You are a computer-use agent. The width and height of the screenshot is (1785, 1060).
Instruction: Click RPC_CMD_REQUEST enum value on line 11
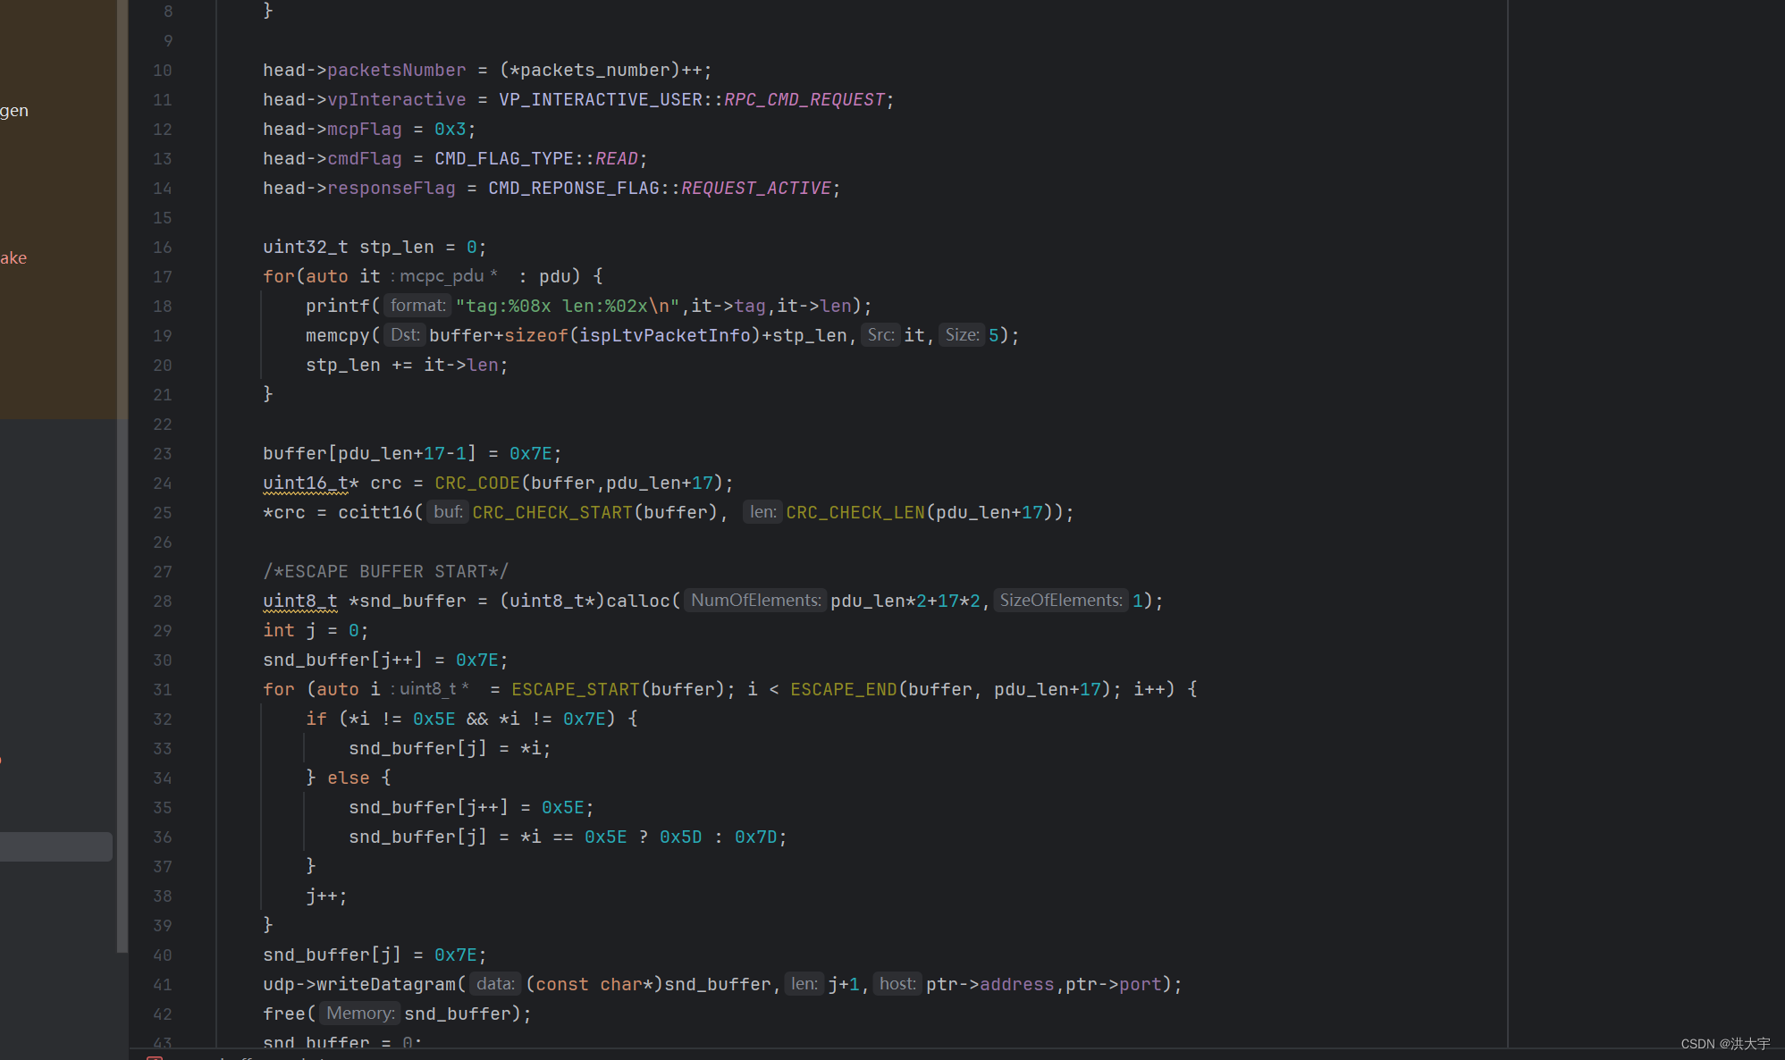(804, 100)
